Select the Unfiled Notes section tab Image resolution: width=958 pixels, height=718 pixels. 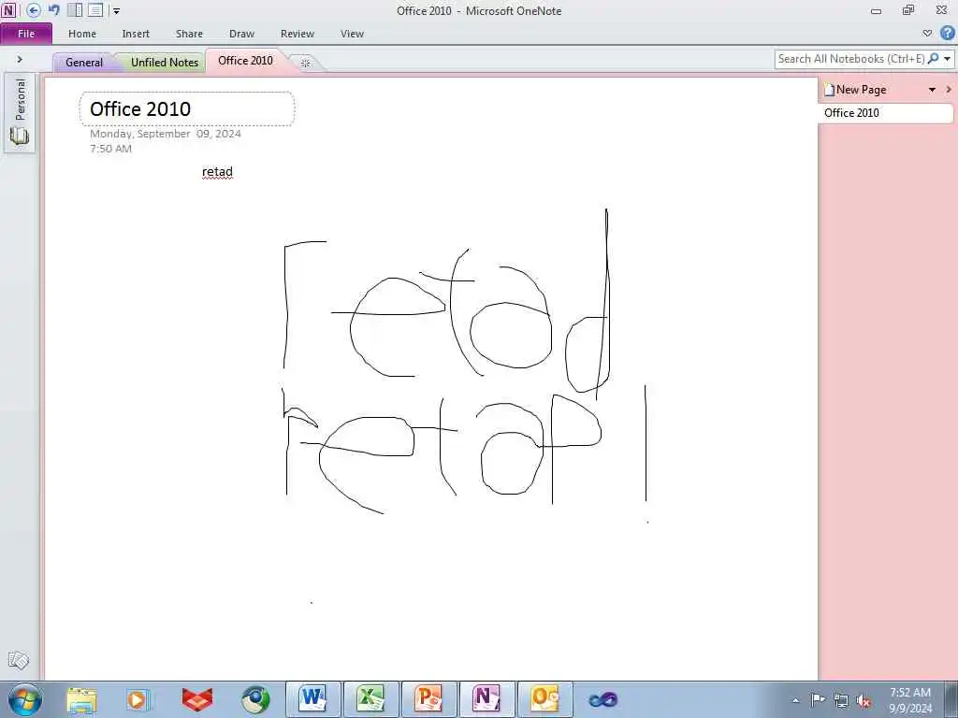pyautogui.click(x=165, y=63)
